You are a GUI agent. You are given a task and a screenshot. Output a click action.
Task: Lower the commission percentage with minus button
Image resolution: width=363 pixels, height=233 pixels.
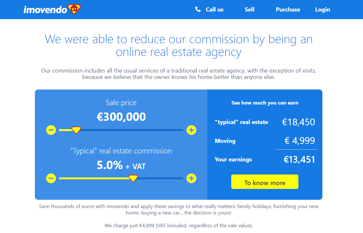tap(51, 178)
